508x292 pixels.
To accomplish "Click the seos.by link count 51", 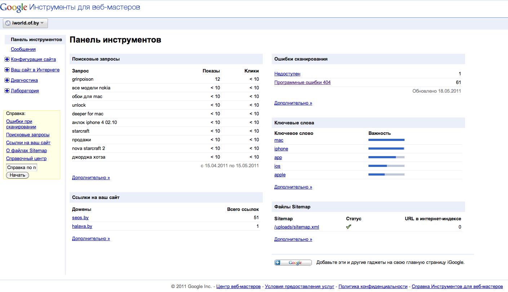I will coord(256,218).
